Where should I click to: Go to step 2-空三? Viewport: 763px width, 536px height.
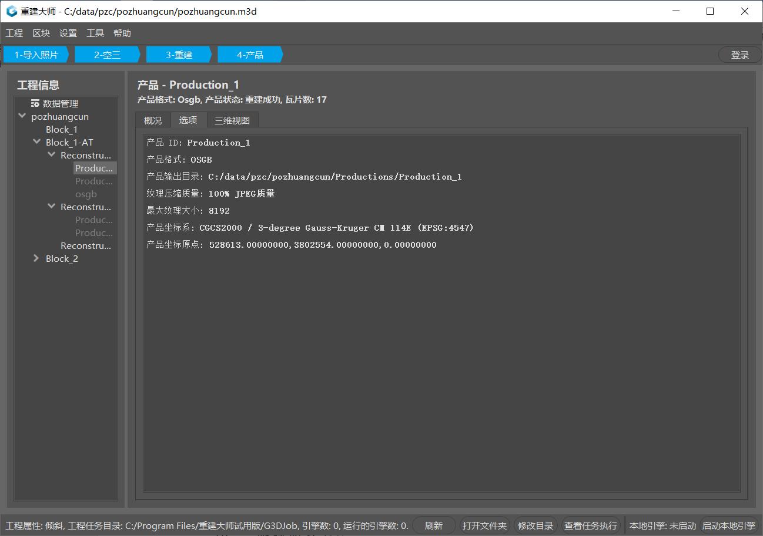coord(108,55)
